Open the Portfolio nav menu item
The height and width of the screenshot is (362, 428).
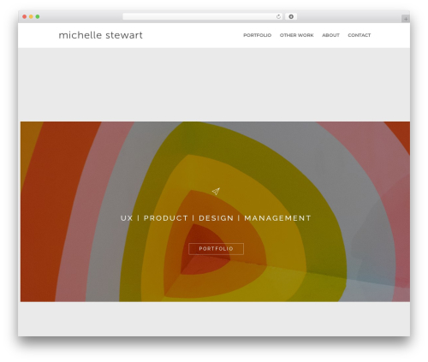point(257,35)
